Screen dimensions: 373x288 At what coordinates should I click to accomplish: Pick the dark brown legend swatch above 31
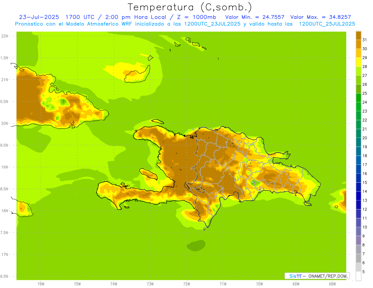(358, 35)
